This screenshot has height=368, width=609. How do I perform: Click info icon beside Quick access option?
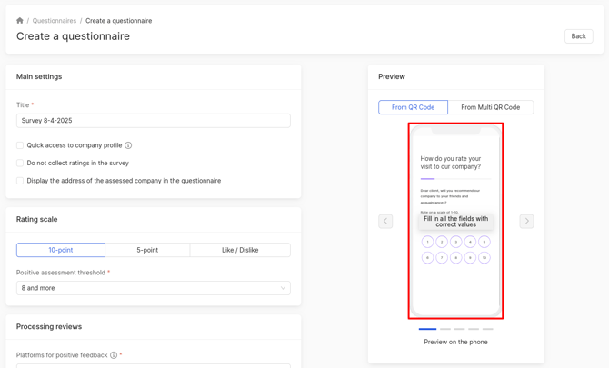point(128,145)
